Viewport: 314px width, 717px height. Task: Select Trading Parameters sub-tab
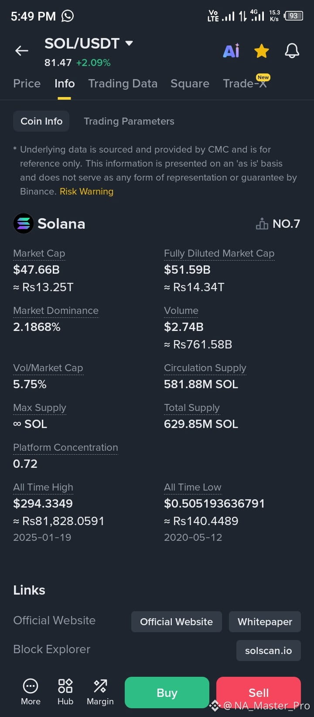click(x=129, y=121)
